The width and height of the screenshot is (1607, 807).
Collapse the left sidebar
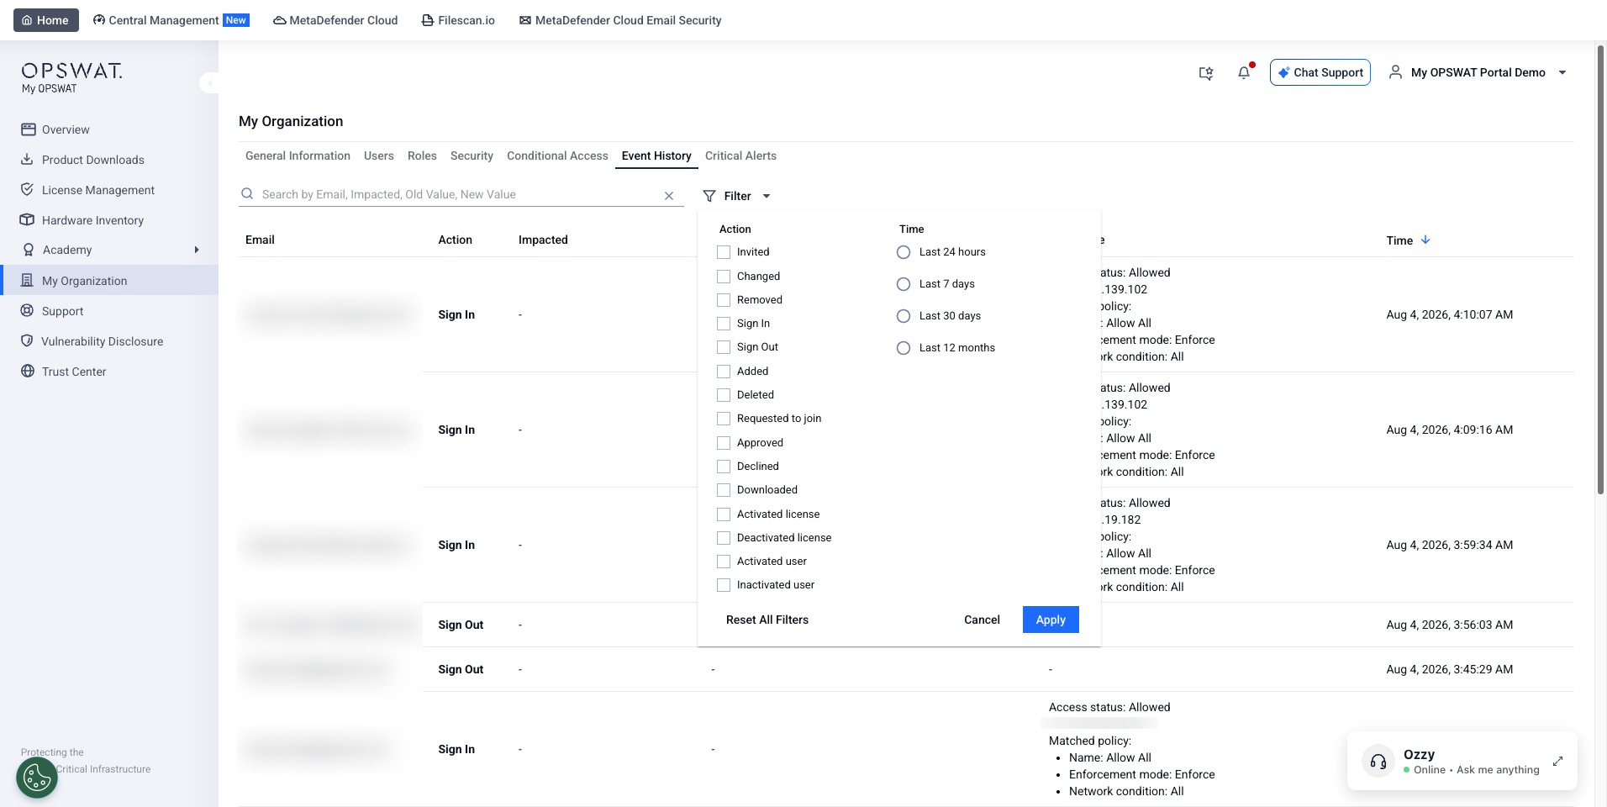pos(208,82)
